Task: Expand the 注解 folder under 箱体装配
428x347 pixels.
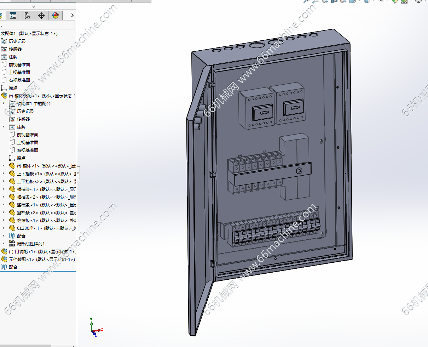Action: 4,127
